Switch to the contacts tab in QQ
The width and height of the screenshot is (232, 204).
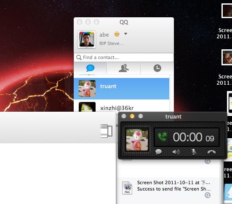coord(123,68)
